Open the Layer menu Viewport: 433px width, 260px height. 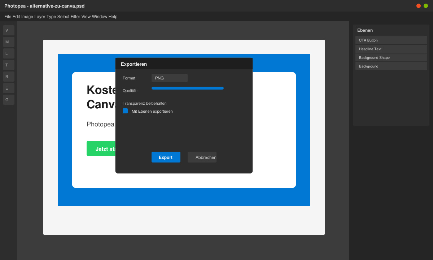point(40,17)
